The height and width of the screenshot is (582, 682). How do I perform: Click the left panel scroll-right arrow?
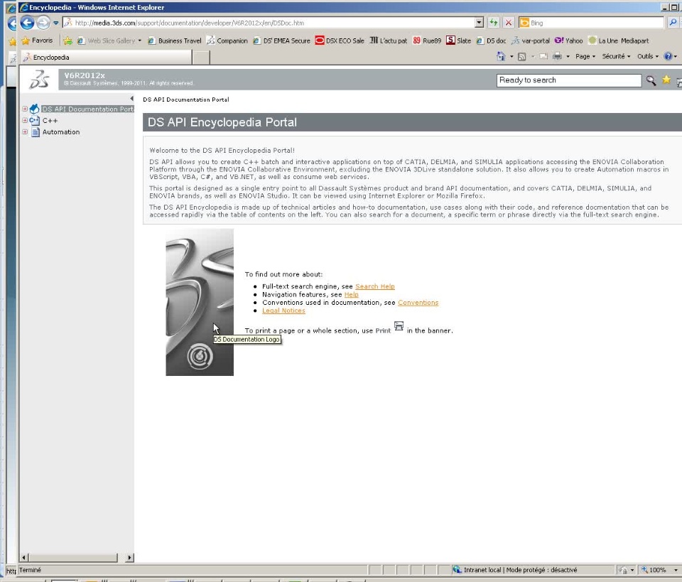pyautogui.click(x=129, y=557)
